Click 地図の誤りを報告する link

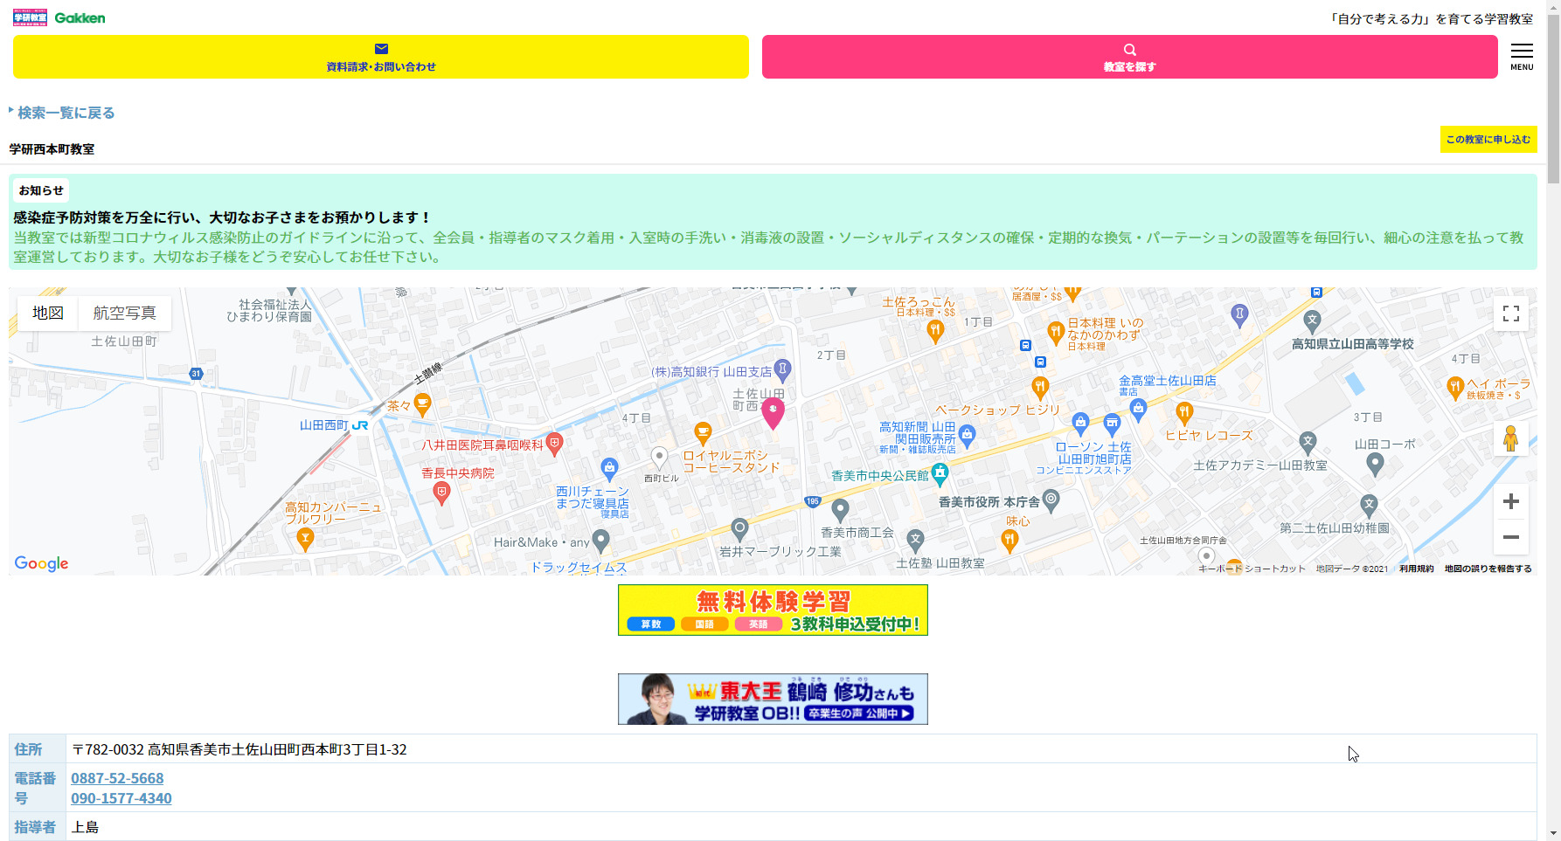[1488, 569]
